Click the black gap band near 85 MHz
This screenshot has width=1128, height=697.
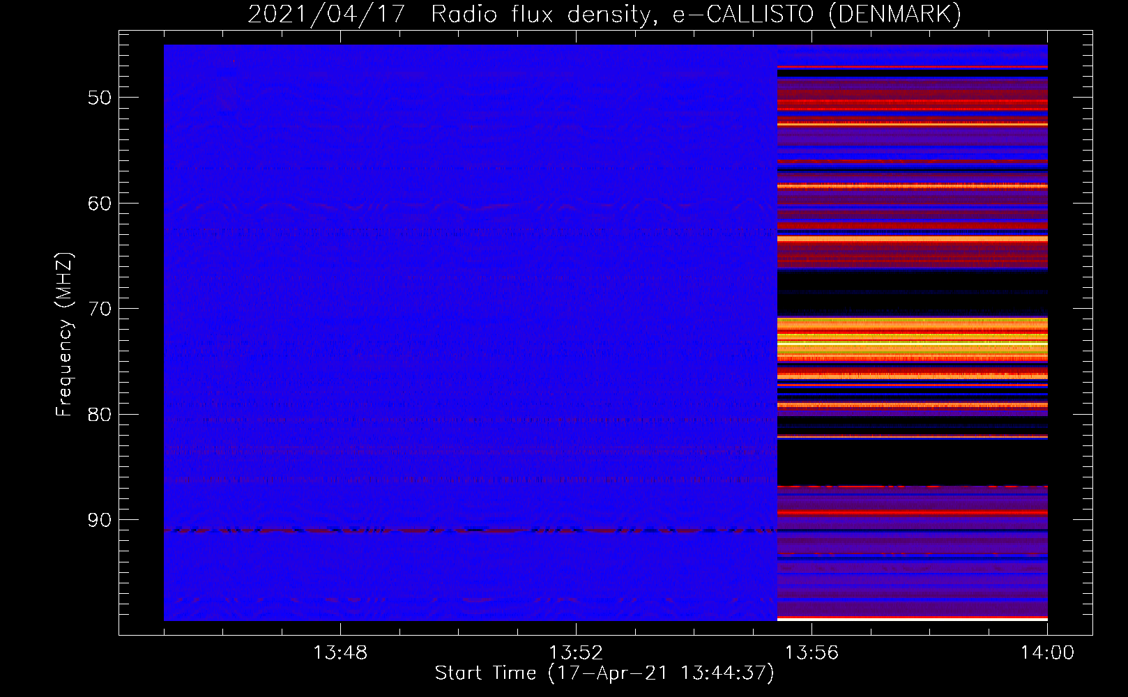coord(913,463)
